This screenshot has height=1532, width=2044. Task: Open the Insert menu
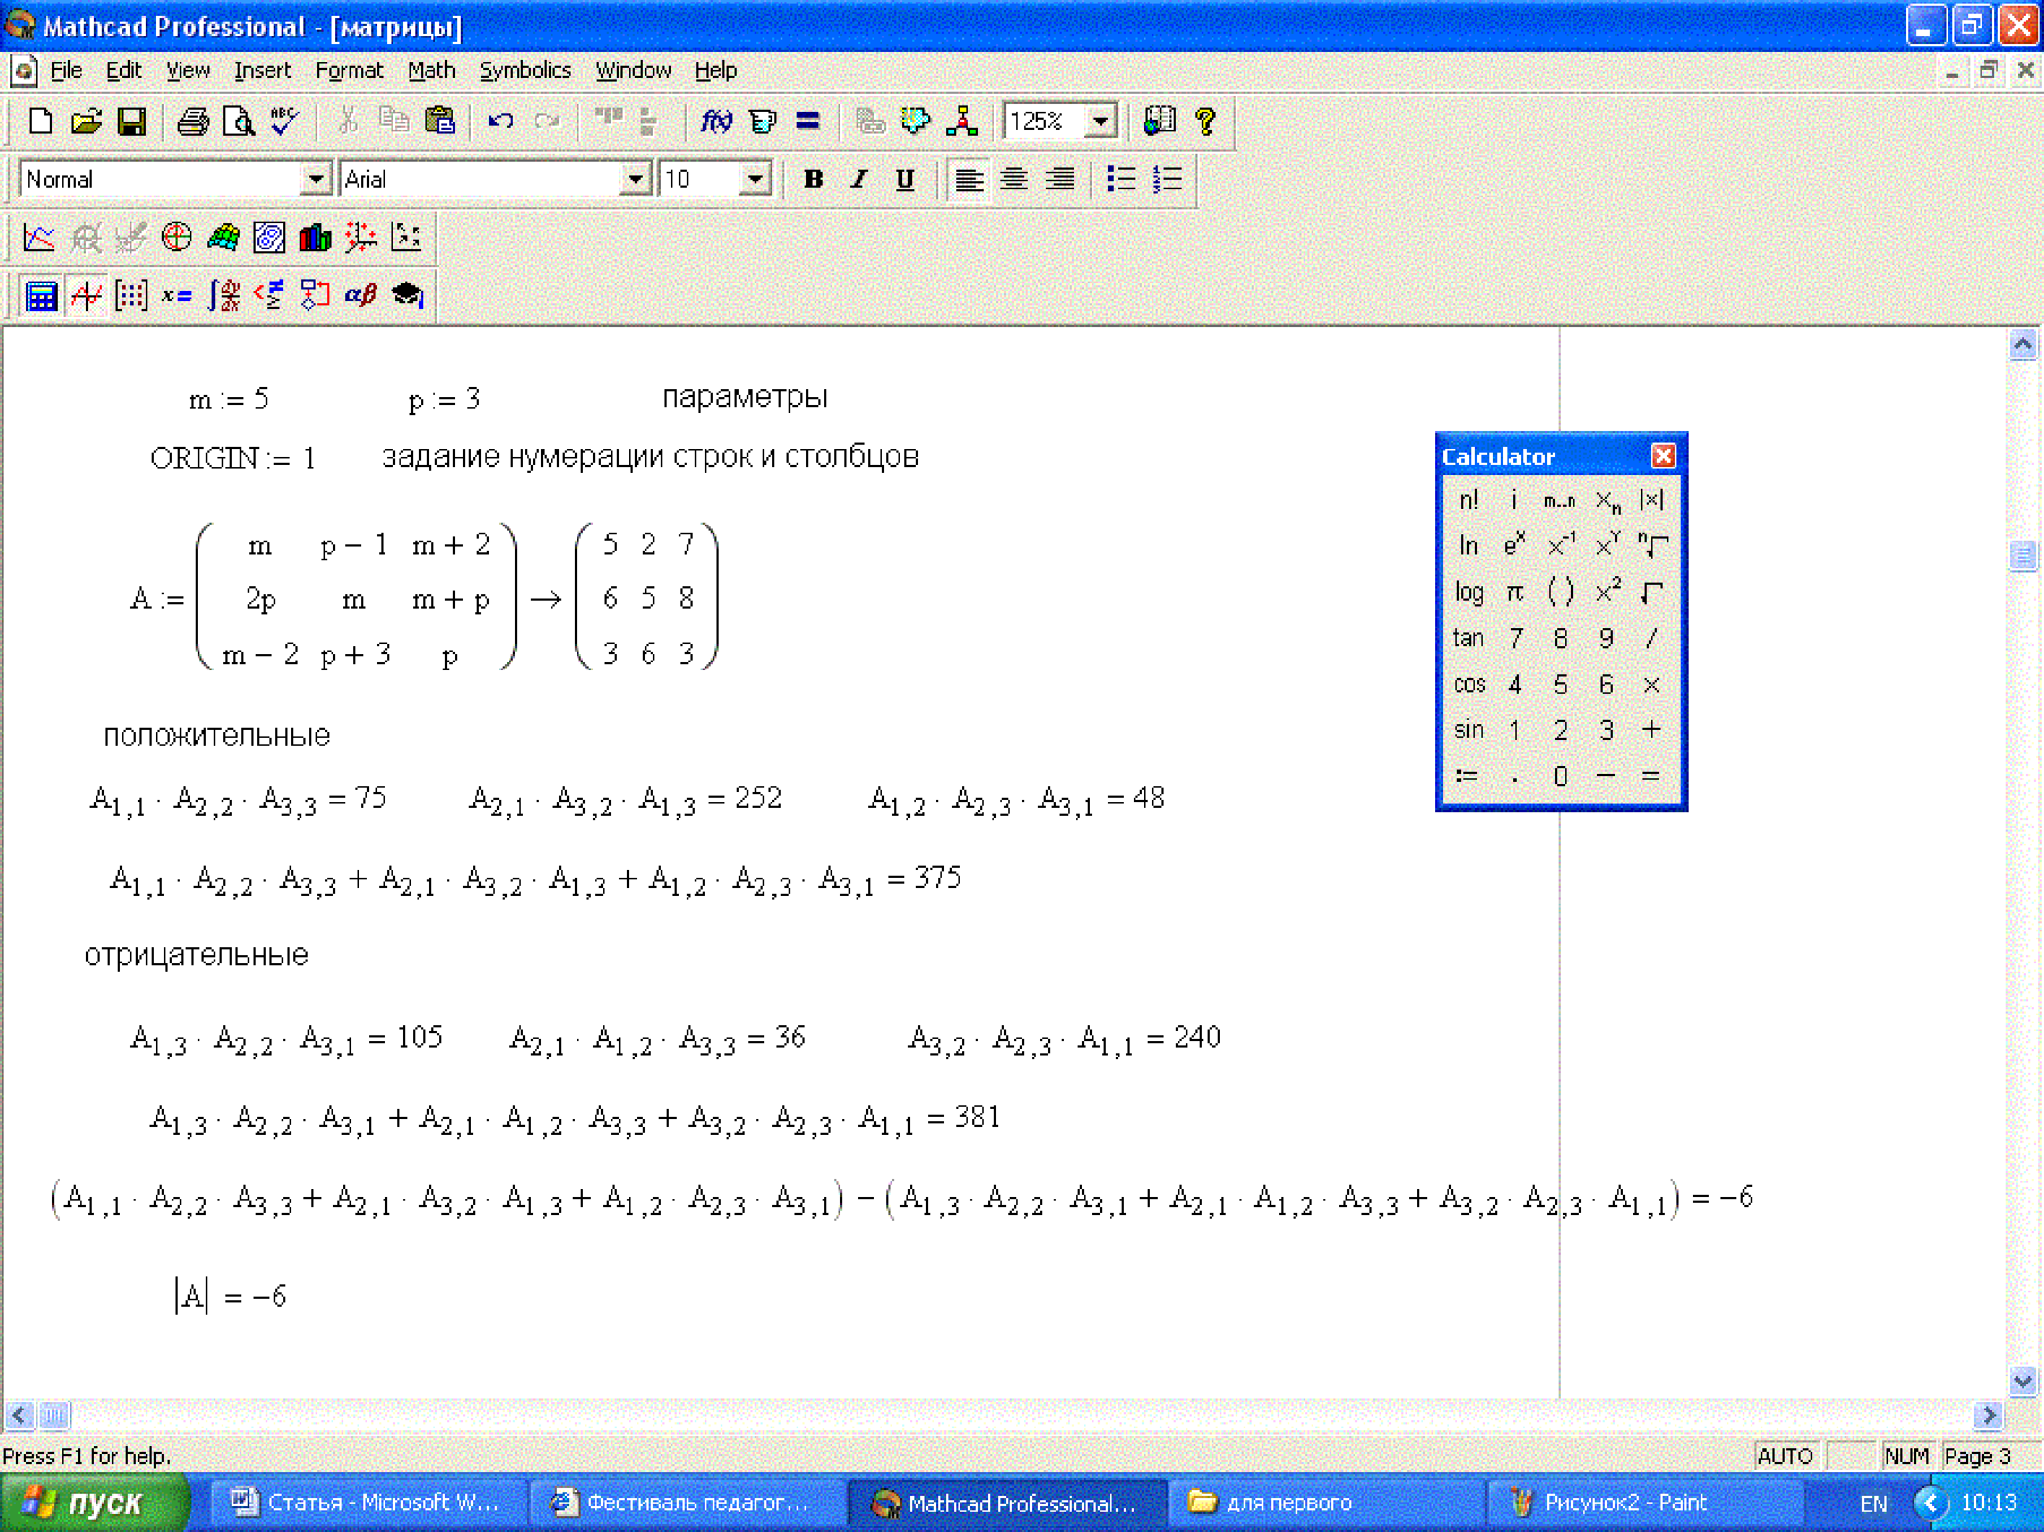(x=261, y=70)
